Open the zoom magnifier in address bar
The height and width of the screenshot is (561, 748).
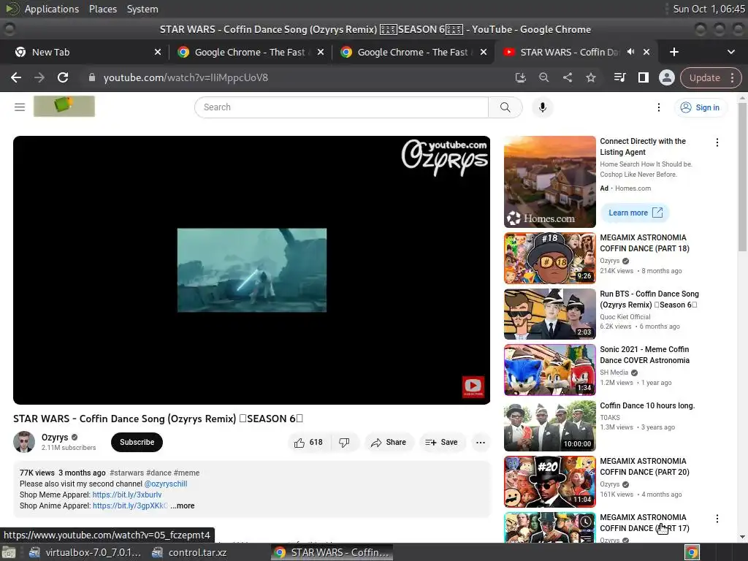pos(543,77)
